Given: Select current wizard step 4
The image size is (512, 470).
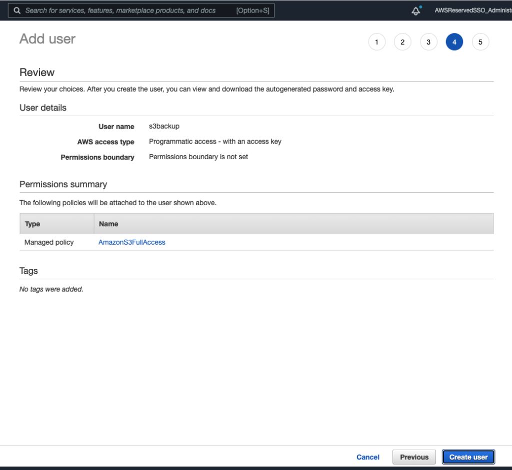Looking at the screenshot, I should [454, 42].
